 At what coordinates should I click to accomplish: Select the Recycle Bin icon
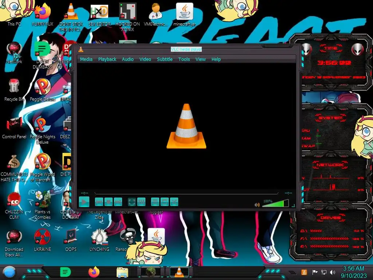click(x=14, y=90)
